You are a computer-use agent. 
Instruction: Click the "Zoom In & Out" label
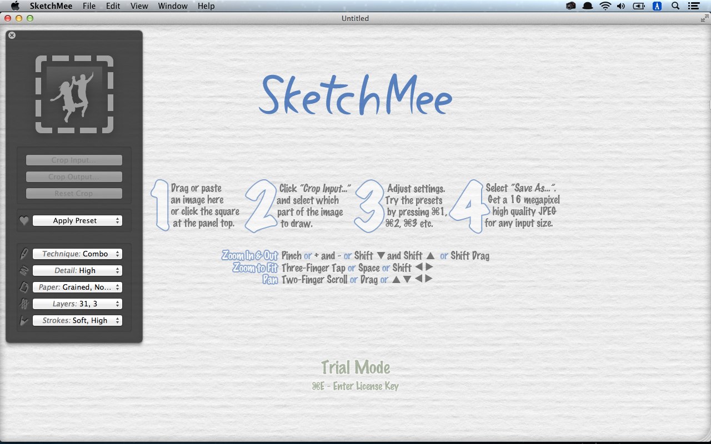click(250, 256)
